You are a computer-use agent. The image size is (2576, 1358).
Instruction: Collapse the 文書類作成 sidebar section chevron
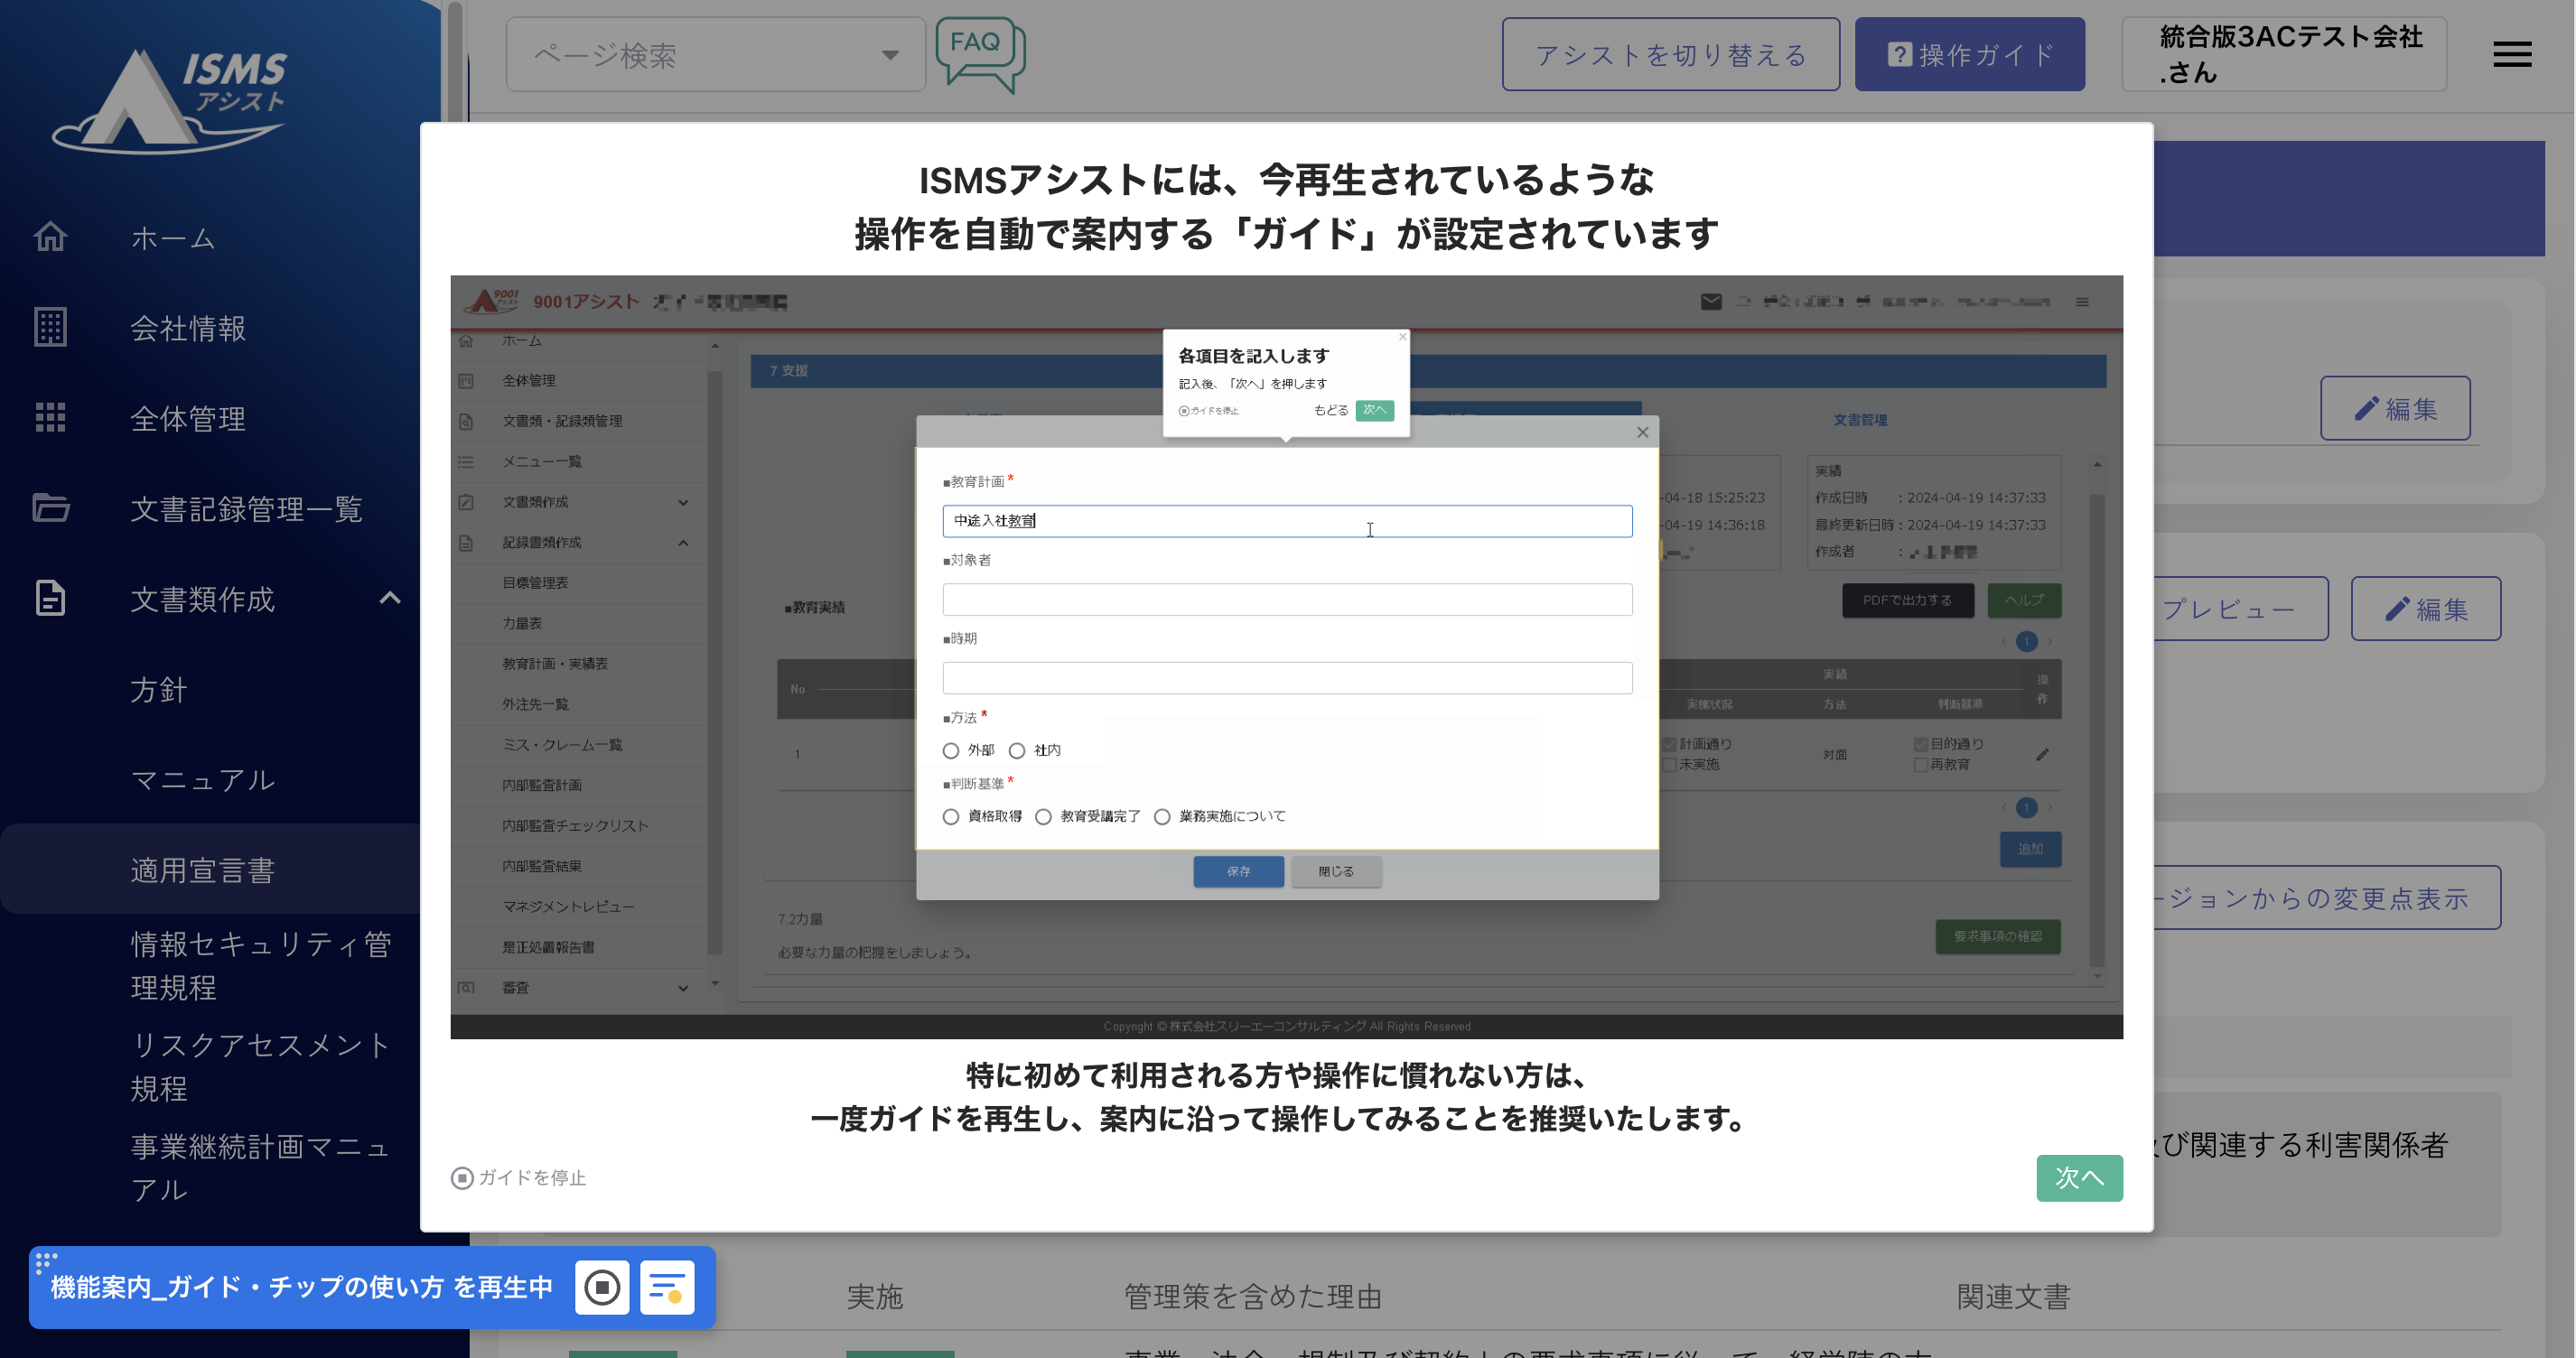pos(390,598)
